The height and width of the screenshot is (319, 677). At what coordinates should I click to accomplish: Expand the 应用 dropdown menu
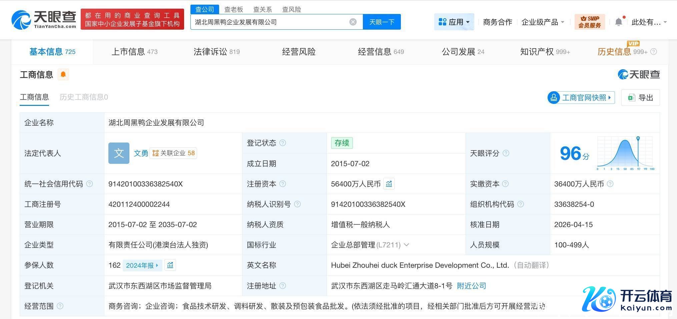(454, 22)
